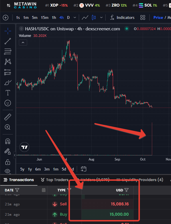The height and width of the screenshot is (224, 171).
Task: Set chart range to 5d
Action: click(x=64, y=169)
